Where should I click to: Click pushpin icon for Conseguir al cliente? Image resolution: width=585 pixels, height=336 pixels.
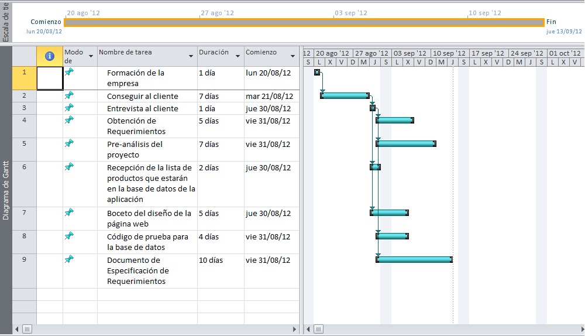(x=69, y=95)
